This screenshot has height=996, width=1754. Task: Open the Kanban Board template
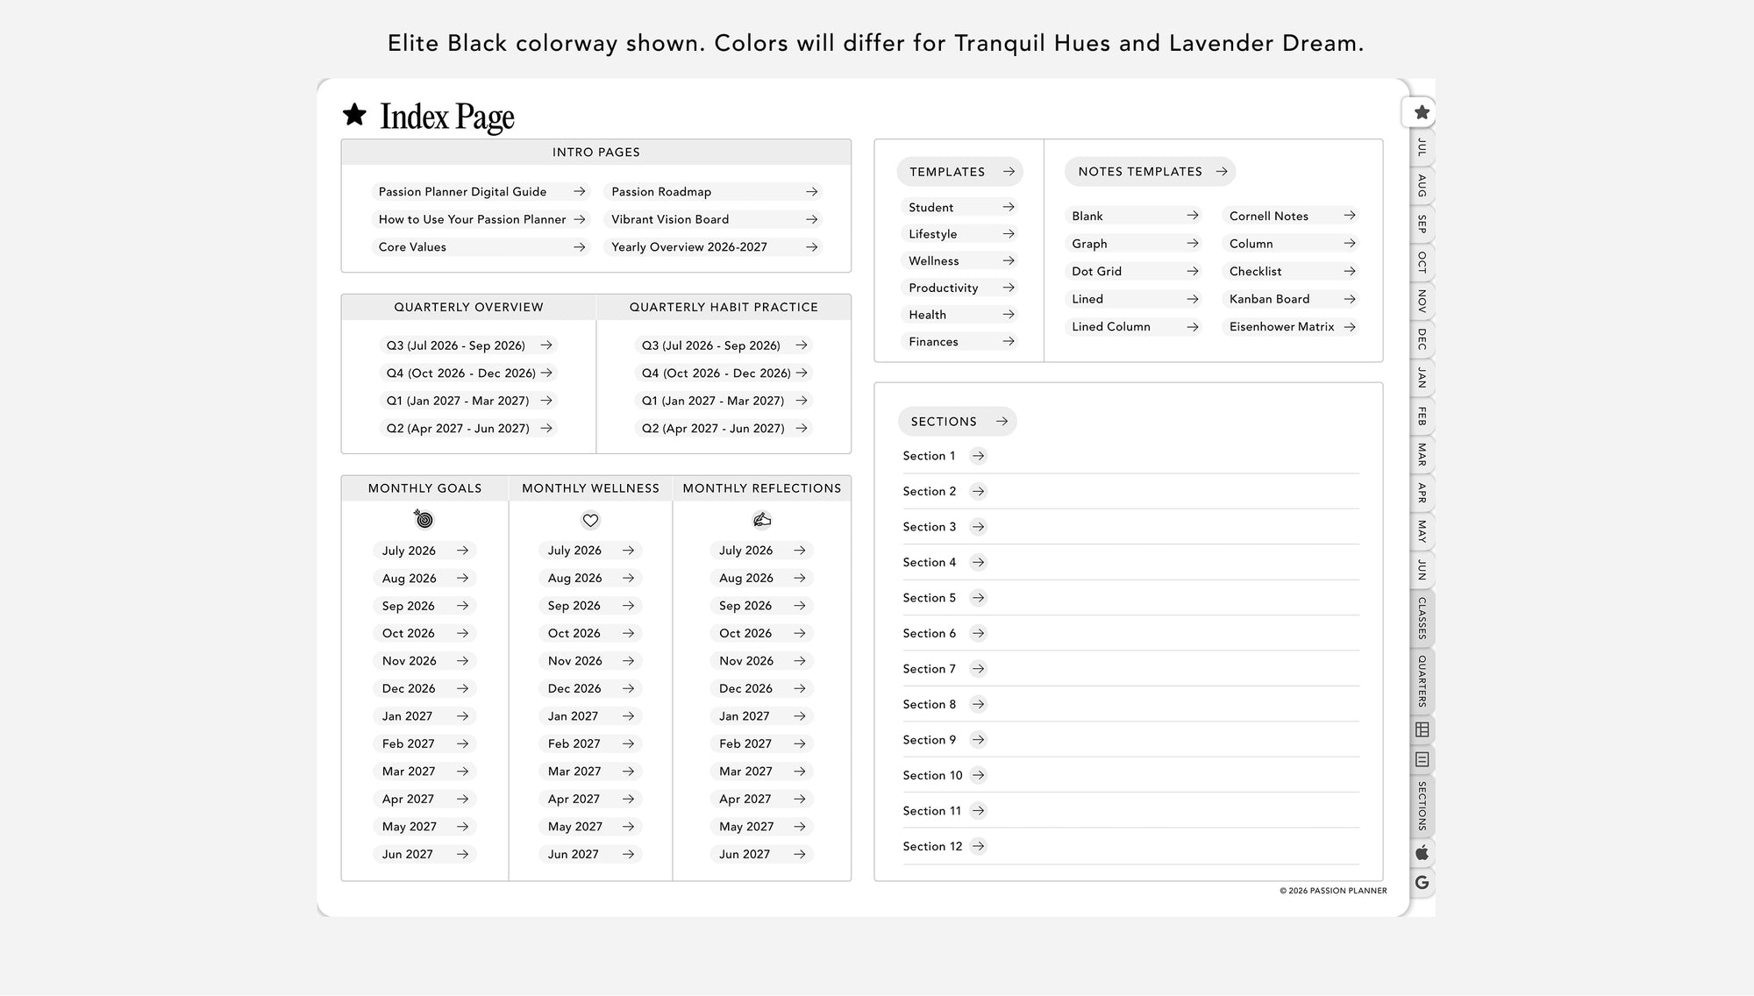[x=1291, y=299]
